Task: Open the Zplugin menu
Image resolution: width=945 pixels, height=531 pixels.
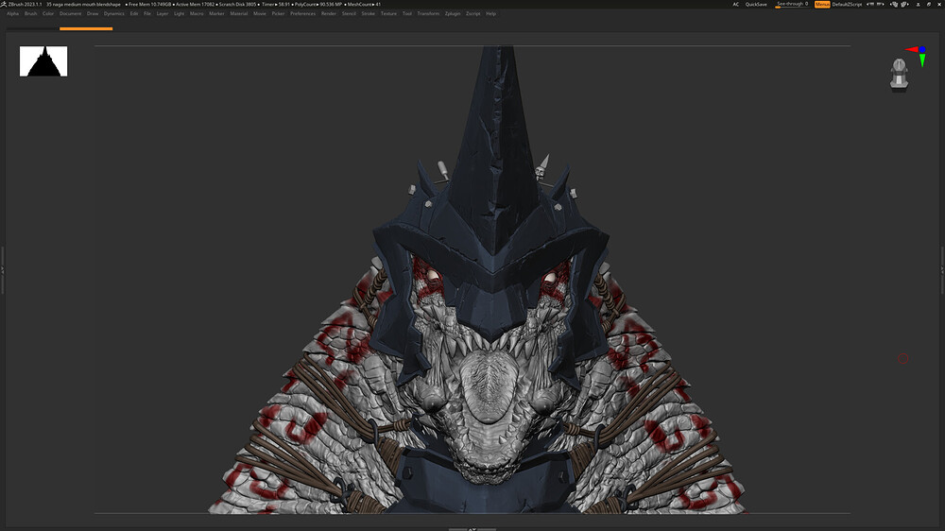Action: (453, 14)
